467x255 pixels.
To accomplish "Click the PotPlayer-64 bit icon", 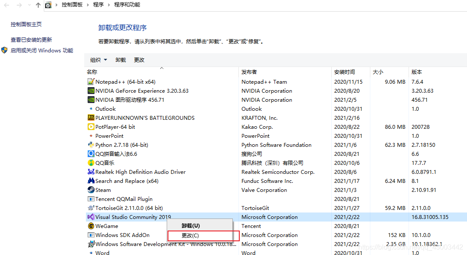I will pyautogui.click(x=91, y=127).
